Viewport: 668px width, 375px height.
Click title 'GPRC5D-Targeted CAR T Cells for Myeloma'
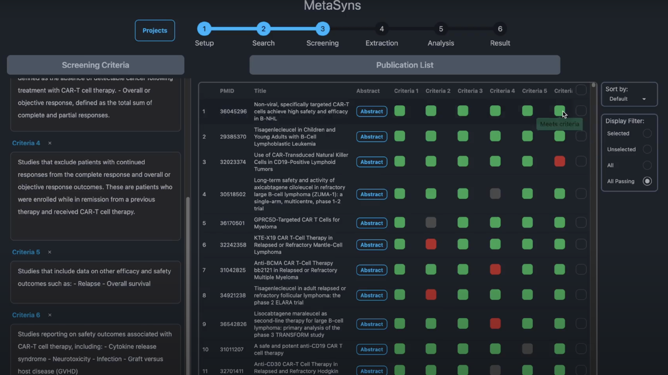point(297,223)
